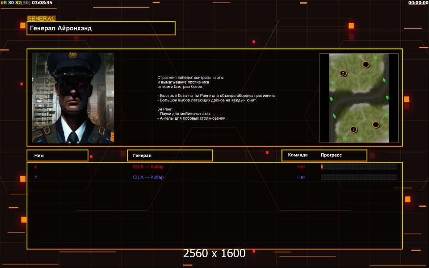The height and width of the screenshot is (268, 429).
Task: Click the 'Ник:' column header
Action: pos(57,155)
